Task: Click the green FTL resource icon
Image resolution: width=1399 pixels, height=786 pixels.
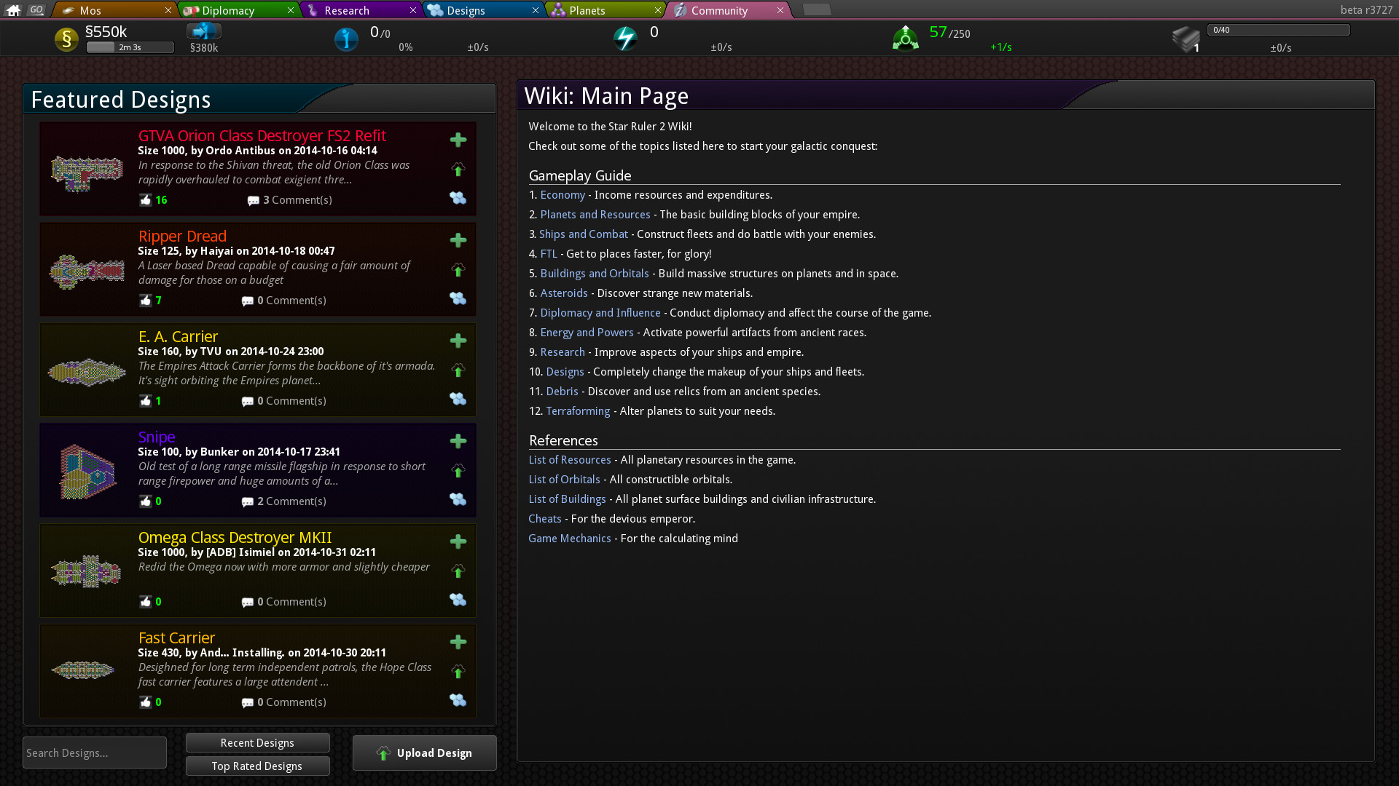Action: click(x=905, y=39)
